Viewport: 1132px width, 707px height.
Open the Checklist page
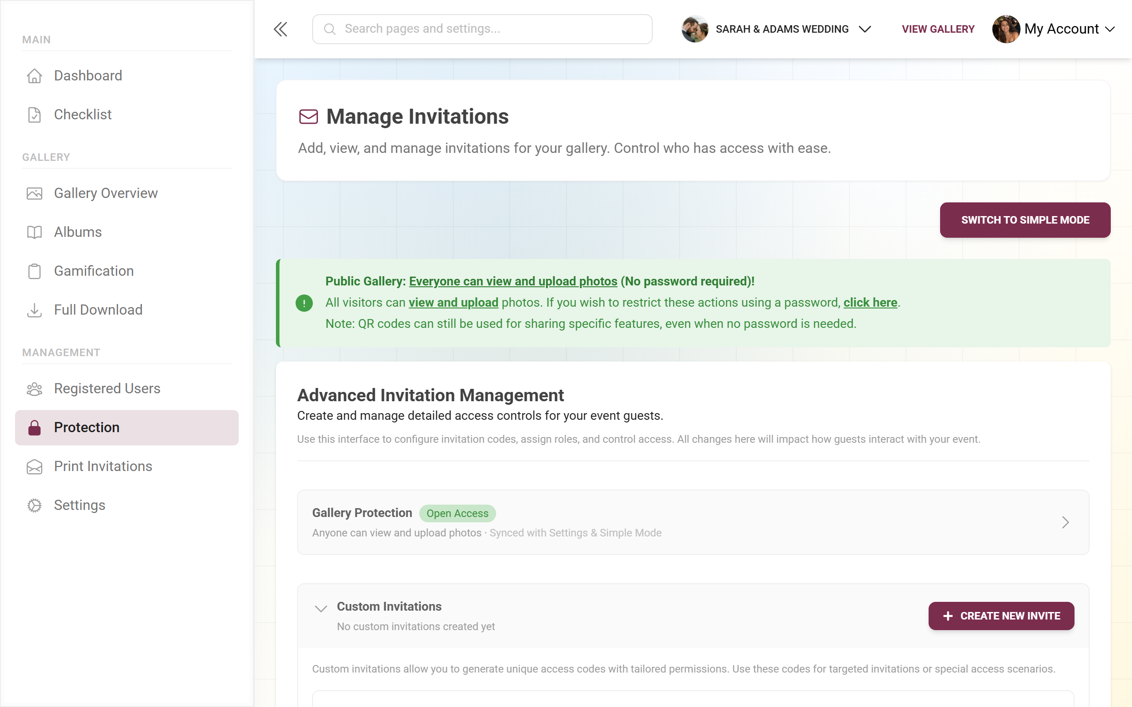coord(127,114)
